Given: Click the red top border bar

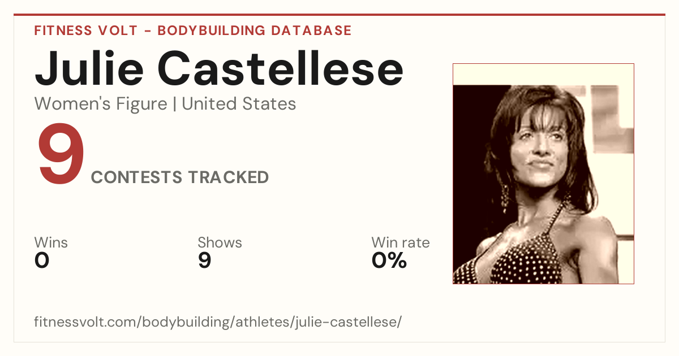Looking at the screenshot, I should coord(339,15).
